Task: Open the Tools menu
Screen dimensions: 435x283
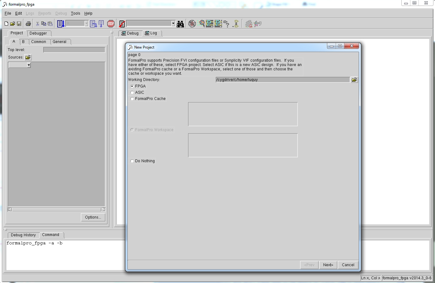Action: click(x=75, y=13)
